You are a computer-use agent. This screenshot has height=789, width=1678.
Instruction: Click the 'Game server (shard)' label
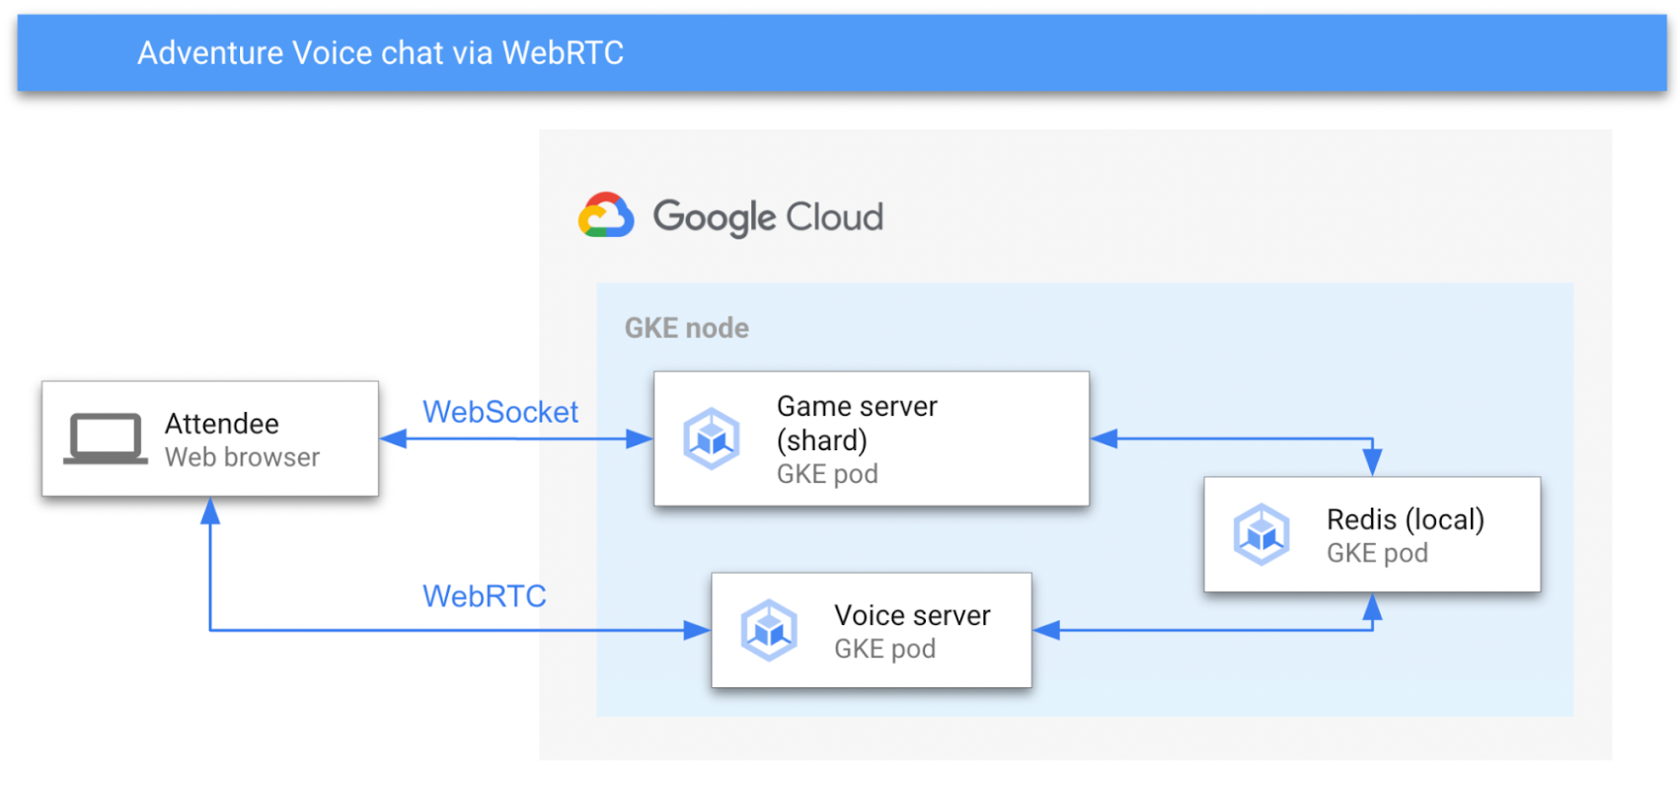pos(857,423)
